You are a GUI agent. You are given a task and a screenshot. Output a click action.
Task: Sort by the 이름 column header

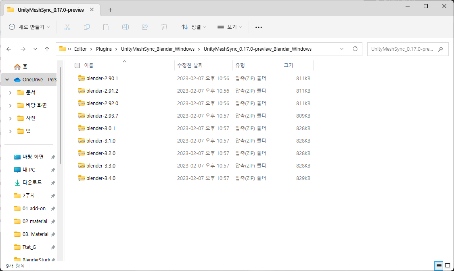(89, 65)
